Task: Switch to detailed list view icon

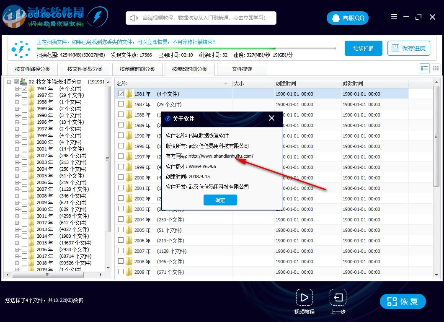Action: 424,68
